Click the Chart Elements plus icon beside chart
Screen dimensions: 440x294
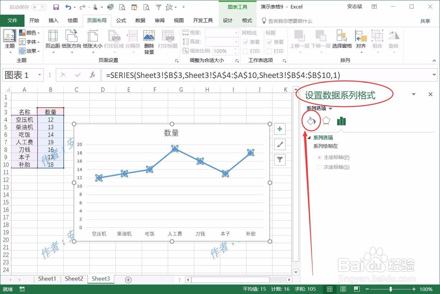coord(279,129)
